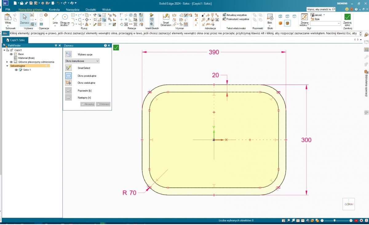Click the yellow smiley feedback icon
The width and height of the screenshot is (369, 225).
click(347, 9)
